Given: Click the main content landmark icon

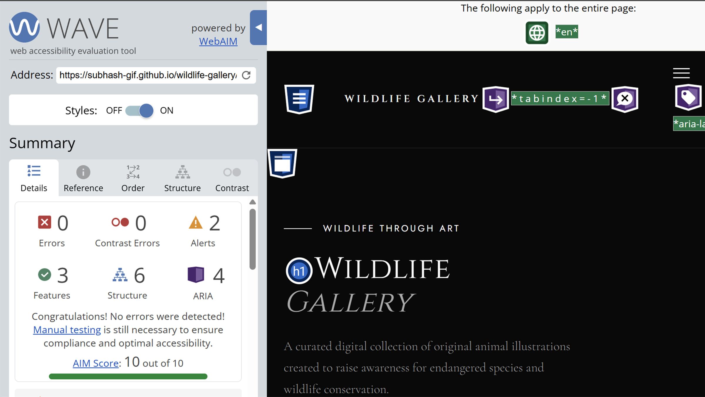Looking at the screenshot, I should coord(282,164).
